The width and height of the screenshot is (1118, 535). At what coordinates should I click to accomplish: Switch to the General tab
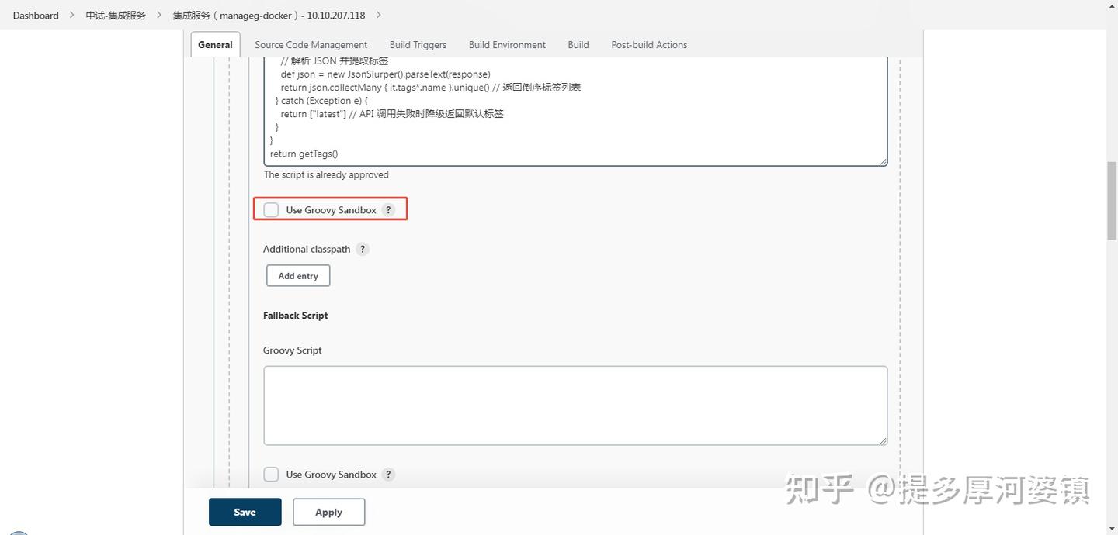pyautogui.click(x=215, y=44)
